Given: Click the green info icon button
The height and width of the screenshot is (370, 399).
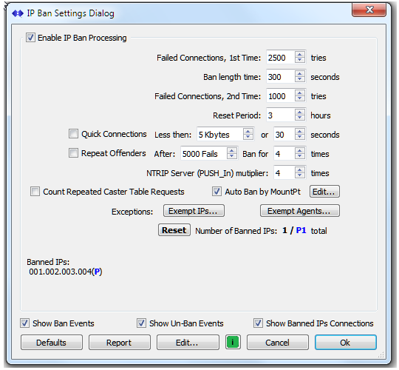Looking at the screenshot, I should (x=233, y=342).
